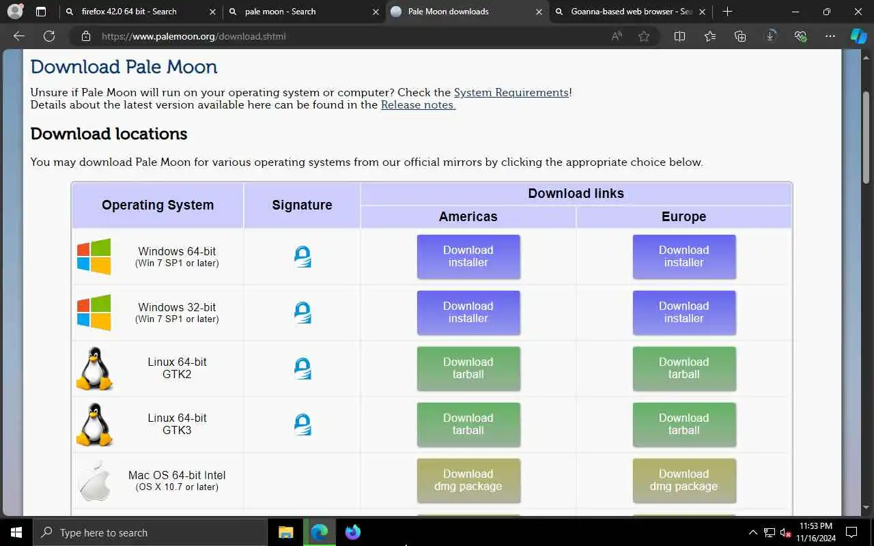Screen dimensions: 874x546
Task: Click the Mac OS apple logo icon
Action: coord(94,480)
